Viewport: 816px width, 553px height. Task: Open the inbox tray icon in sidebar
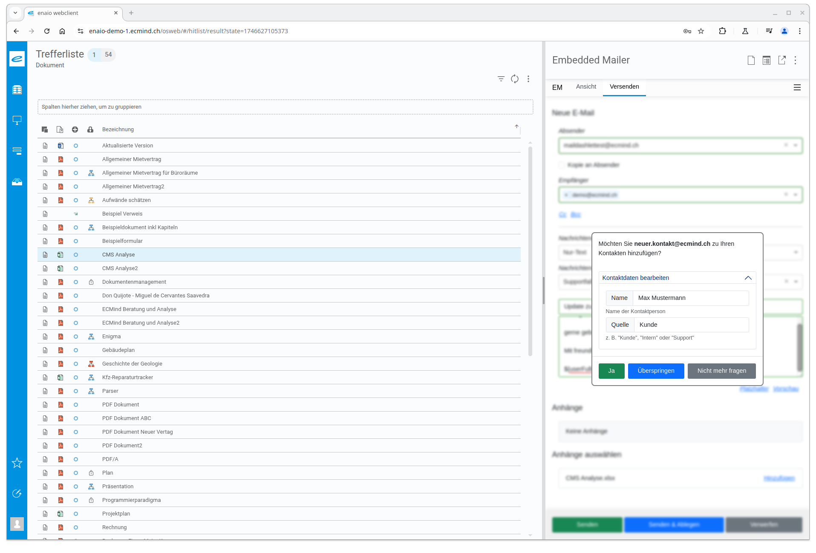click(x=17, y=182)
